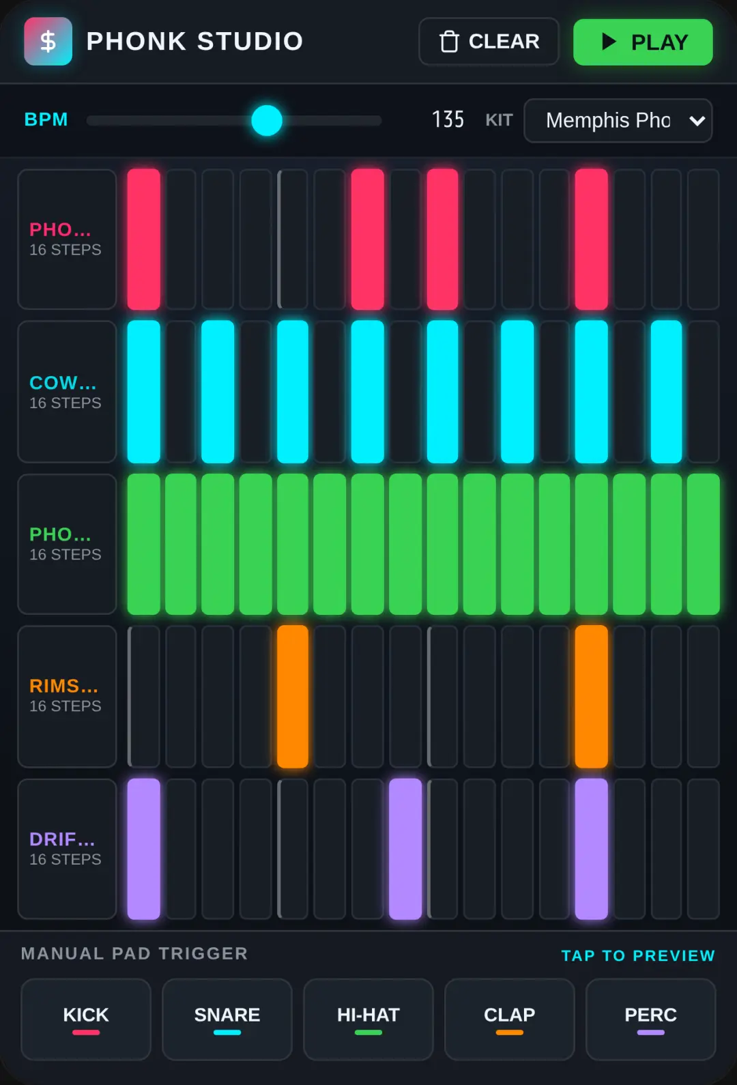Turn off step 13 on pink PHO track
The width and height of the screenshot is (737, 1085).
(x=592, y=240)
